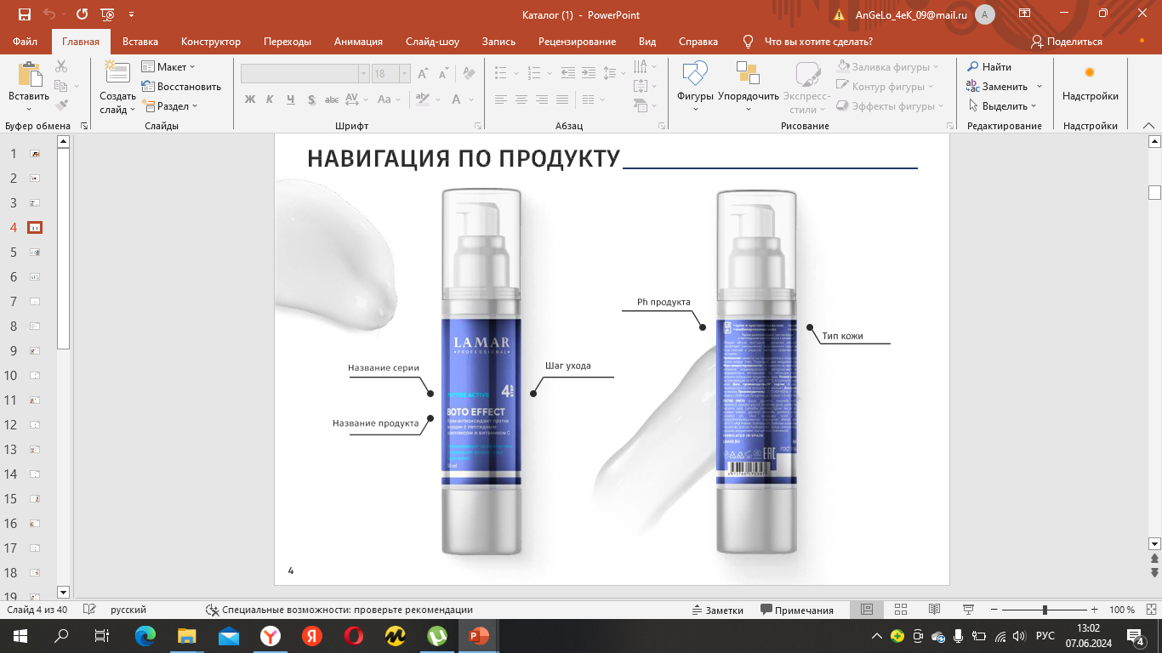Toggle normal view in status bar
Screen dimensions: 1162x653
867,610
